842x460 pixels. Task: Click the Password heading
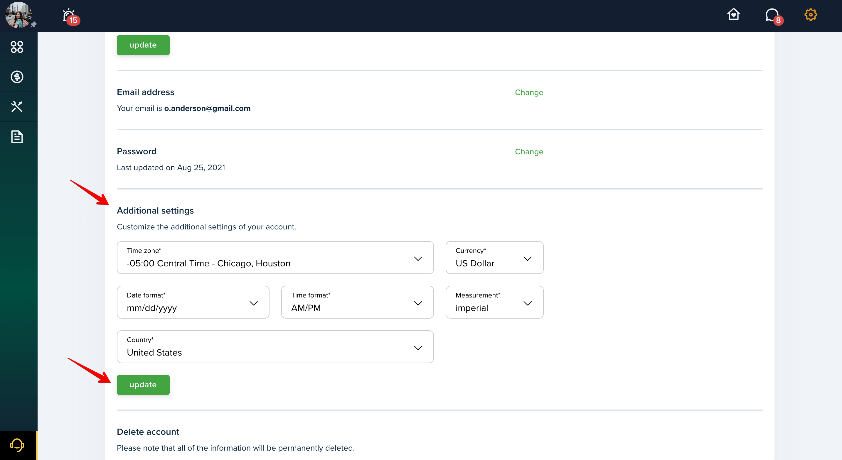click(x=137, y=151)
